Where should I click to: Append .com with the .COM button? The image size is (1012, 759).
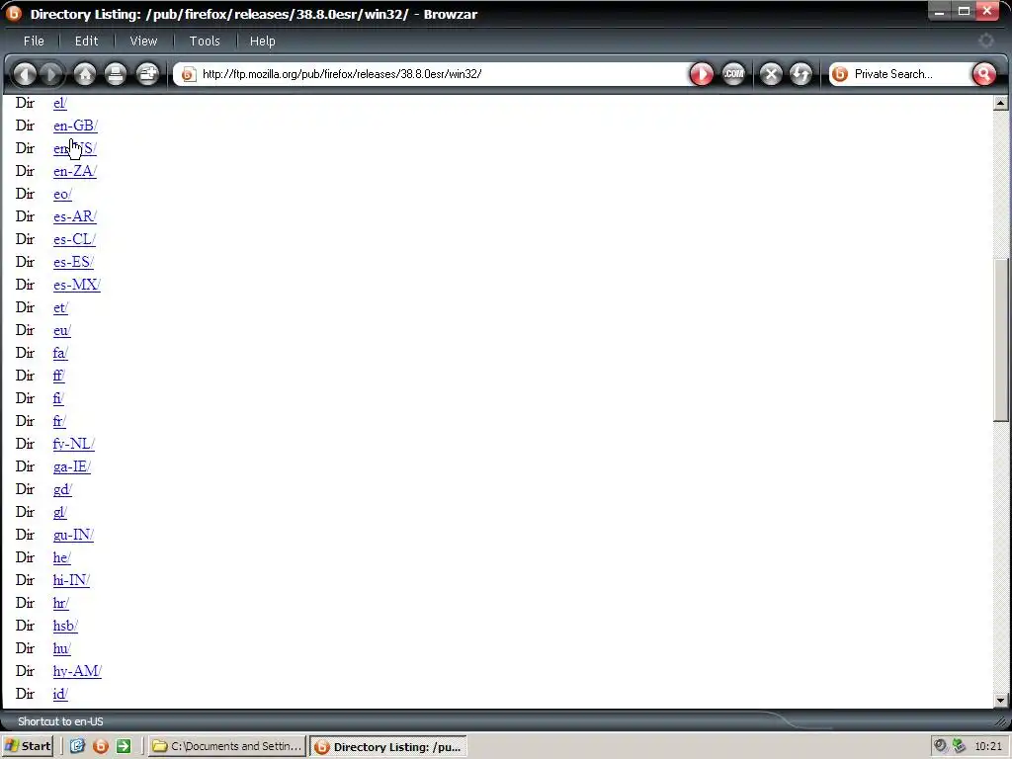tap(733, 74)
